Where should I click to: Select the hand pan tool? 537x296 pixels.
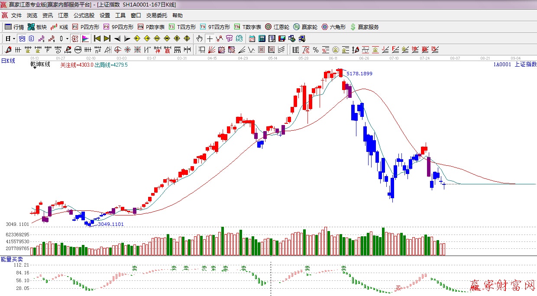click(199, 39)
